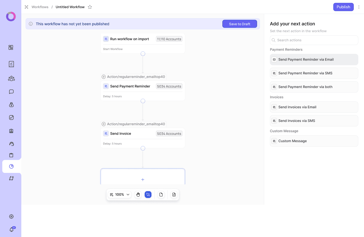Screen dimensions: 364x237
Task: Click the add-document toolbar icon
Action: (174, 195)
